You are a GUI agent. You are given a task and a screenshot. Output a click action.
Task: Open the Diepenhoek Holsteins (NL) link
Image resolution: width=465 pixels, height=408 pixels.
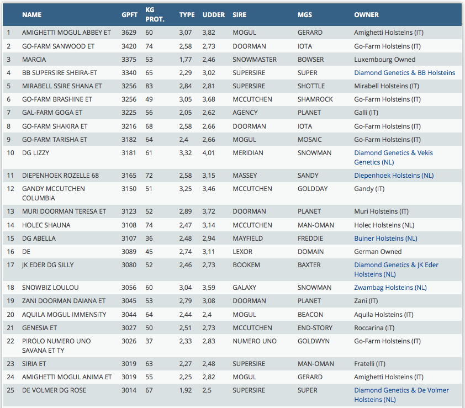[394, 176]
